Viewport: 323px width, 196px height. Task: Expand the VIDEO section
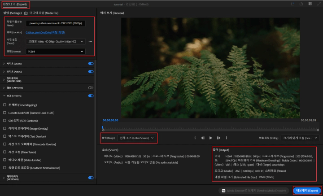4,64
